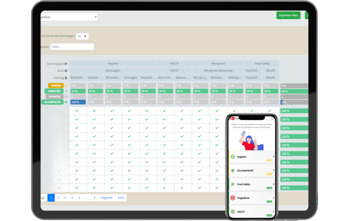The image size is (349, 221).
Task: Expand the Ongedierte row chevron on phone
Action: [274, 197]
